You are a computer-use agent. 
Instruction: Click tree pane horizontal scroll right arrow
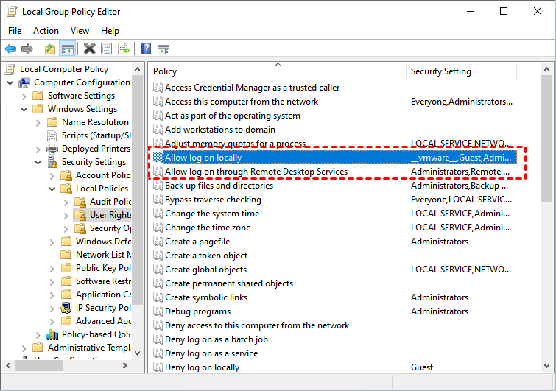(124, 365)
